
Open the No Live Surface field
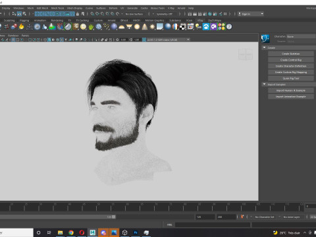(x=136, y=14)
